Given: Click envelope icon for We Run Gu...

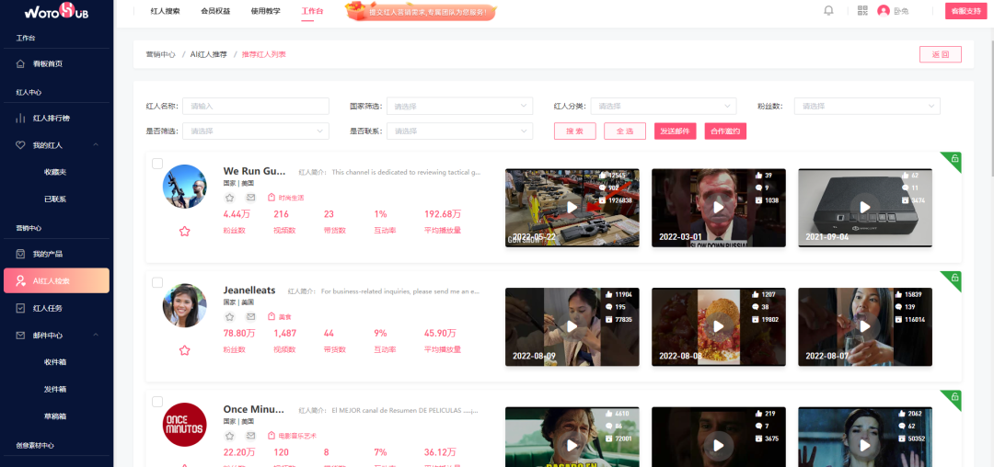Looking at the screenshot, I should (x=250, y=198).
